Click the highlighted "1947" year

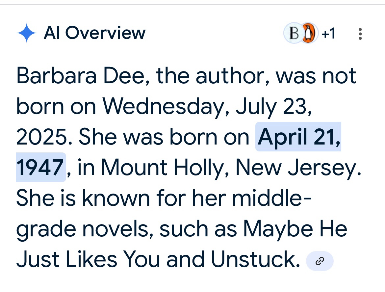pos(40,167)
